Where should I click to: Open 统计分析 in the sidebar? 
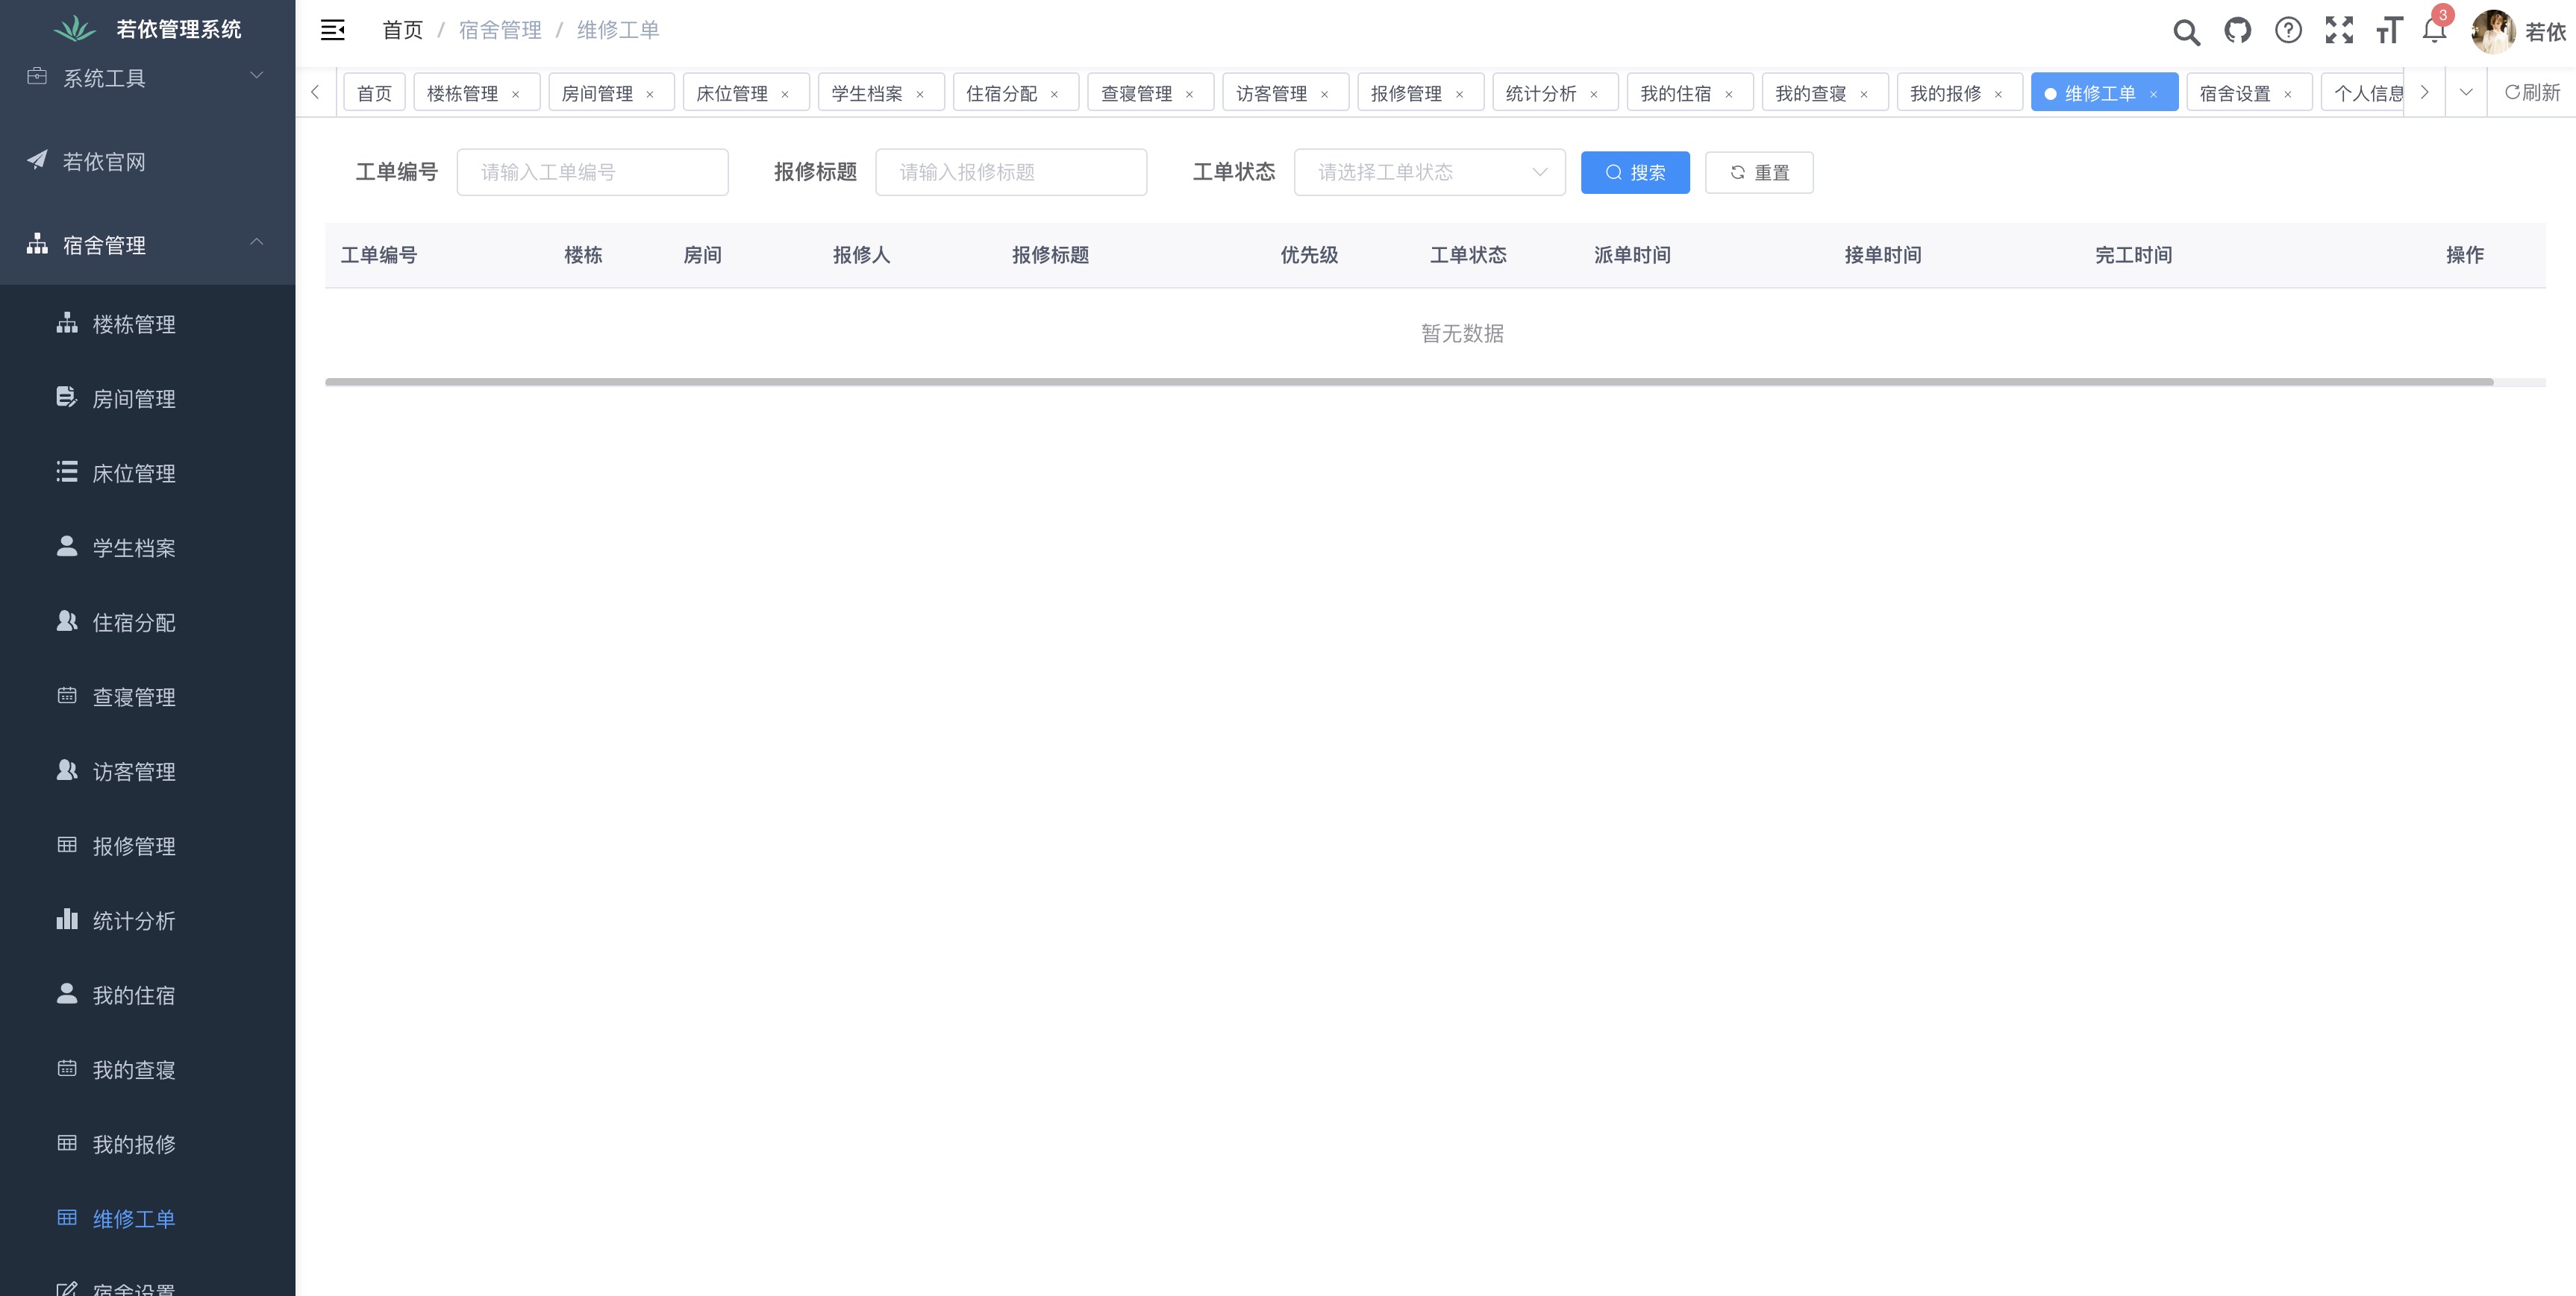148,920
